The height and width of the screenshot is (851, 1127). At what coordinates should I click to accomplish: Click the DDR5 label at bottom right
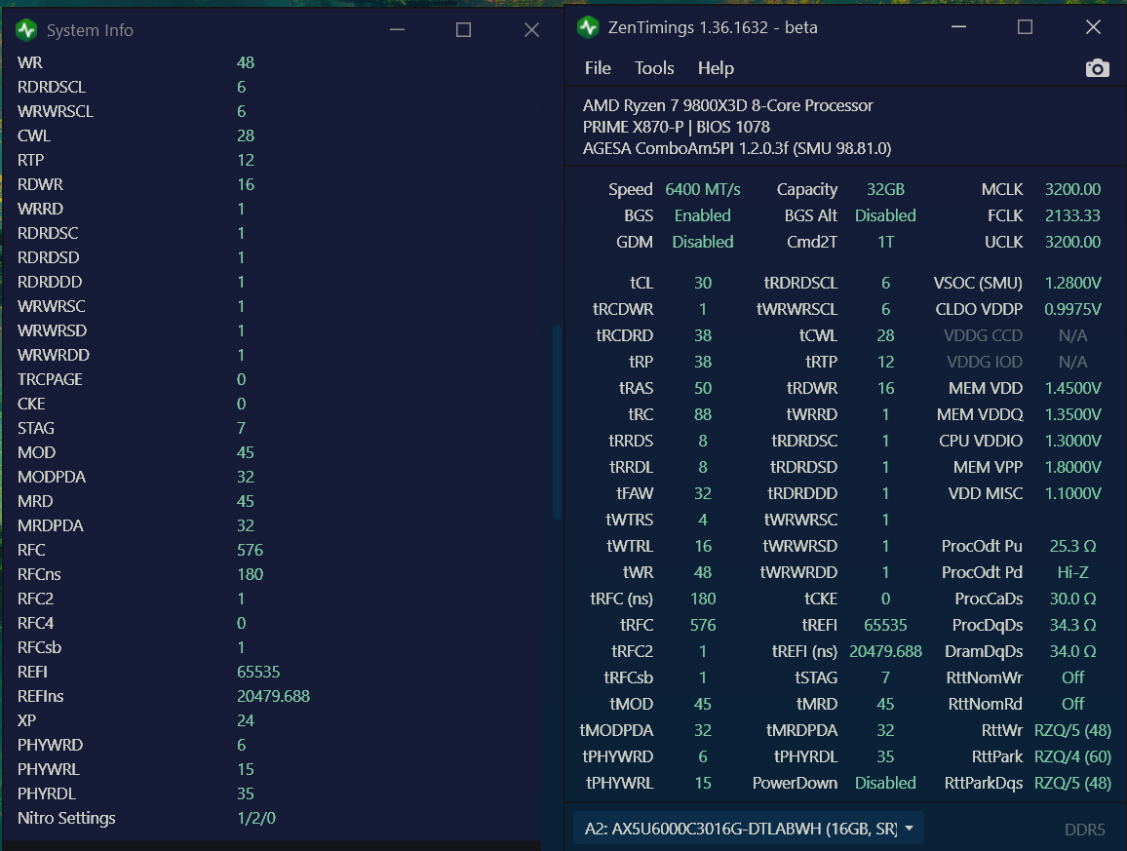pyautogui.click(x=1085, y=830)
